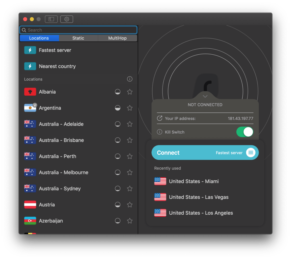The height and width of the screenshot is (259, 291).
Task: Click the refresh icon beside Your IP address
Action: click(160, 118)
